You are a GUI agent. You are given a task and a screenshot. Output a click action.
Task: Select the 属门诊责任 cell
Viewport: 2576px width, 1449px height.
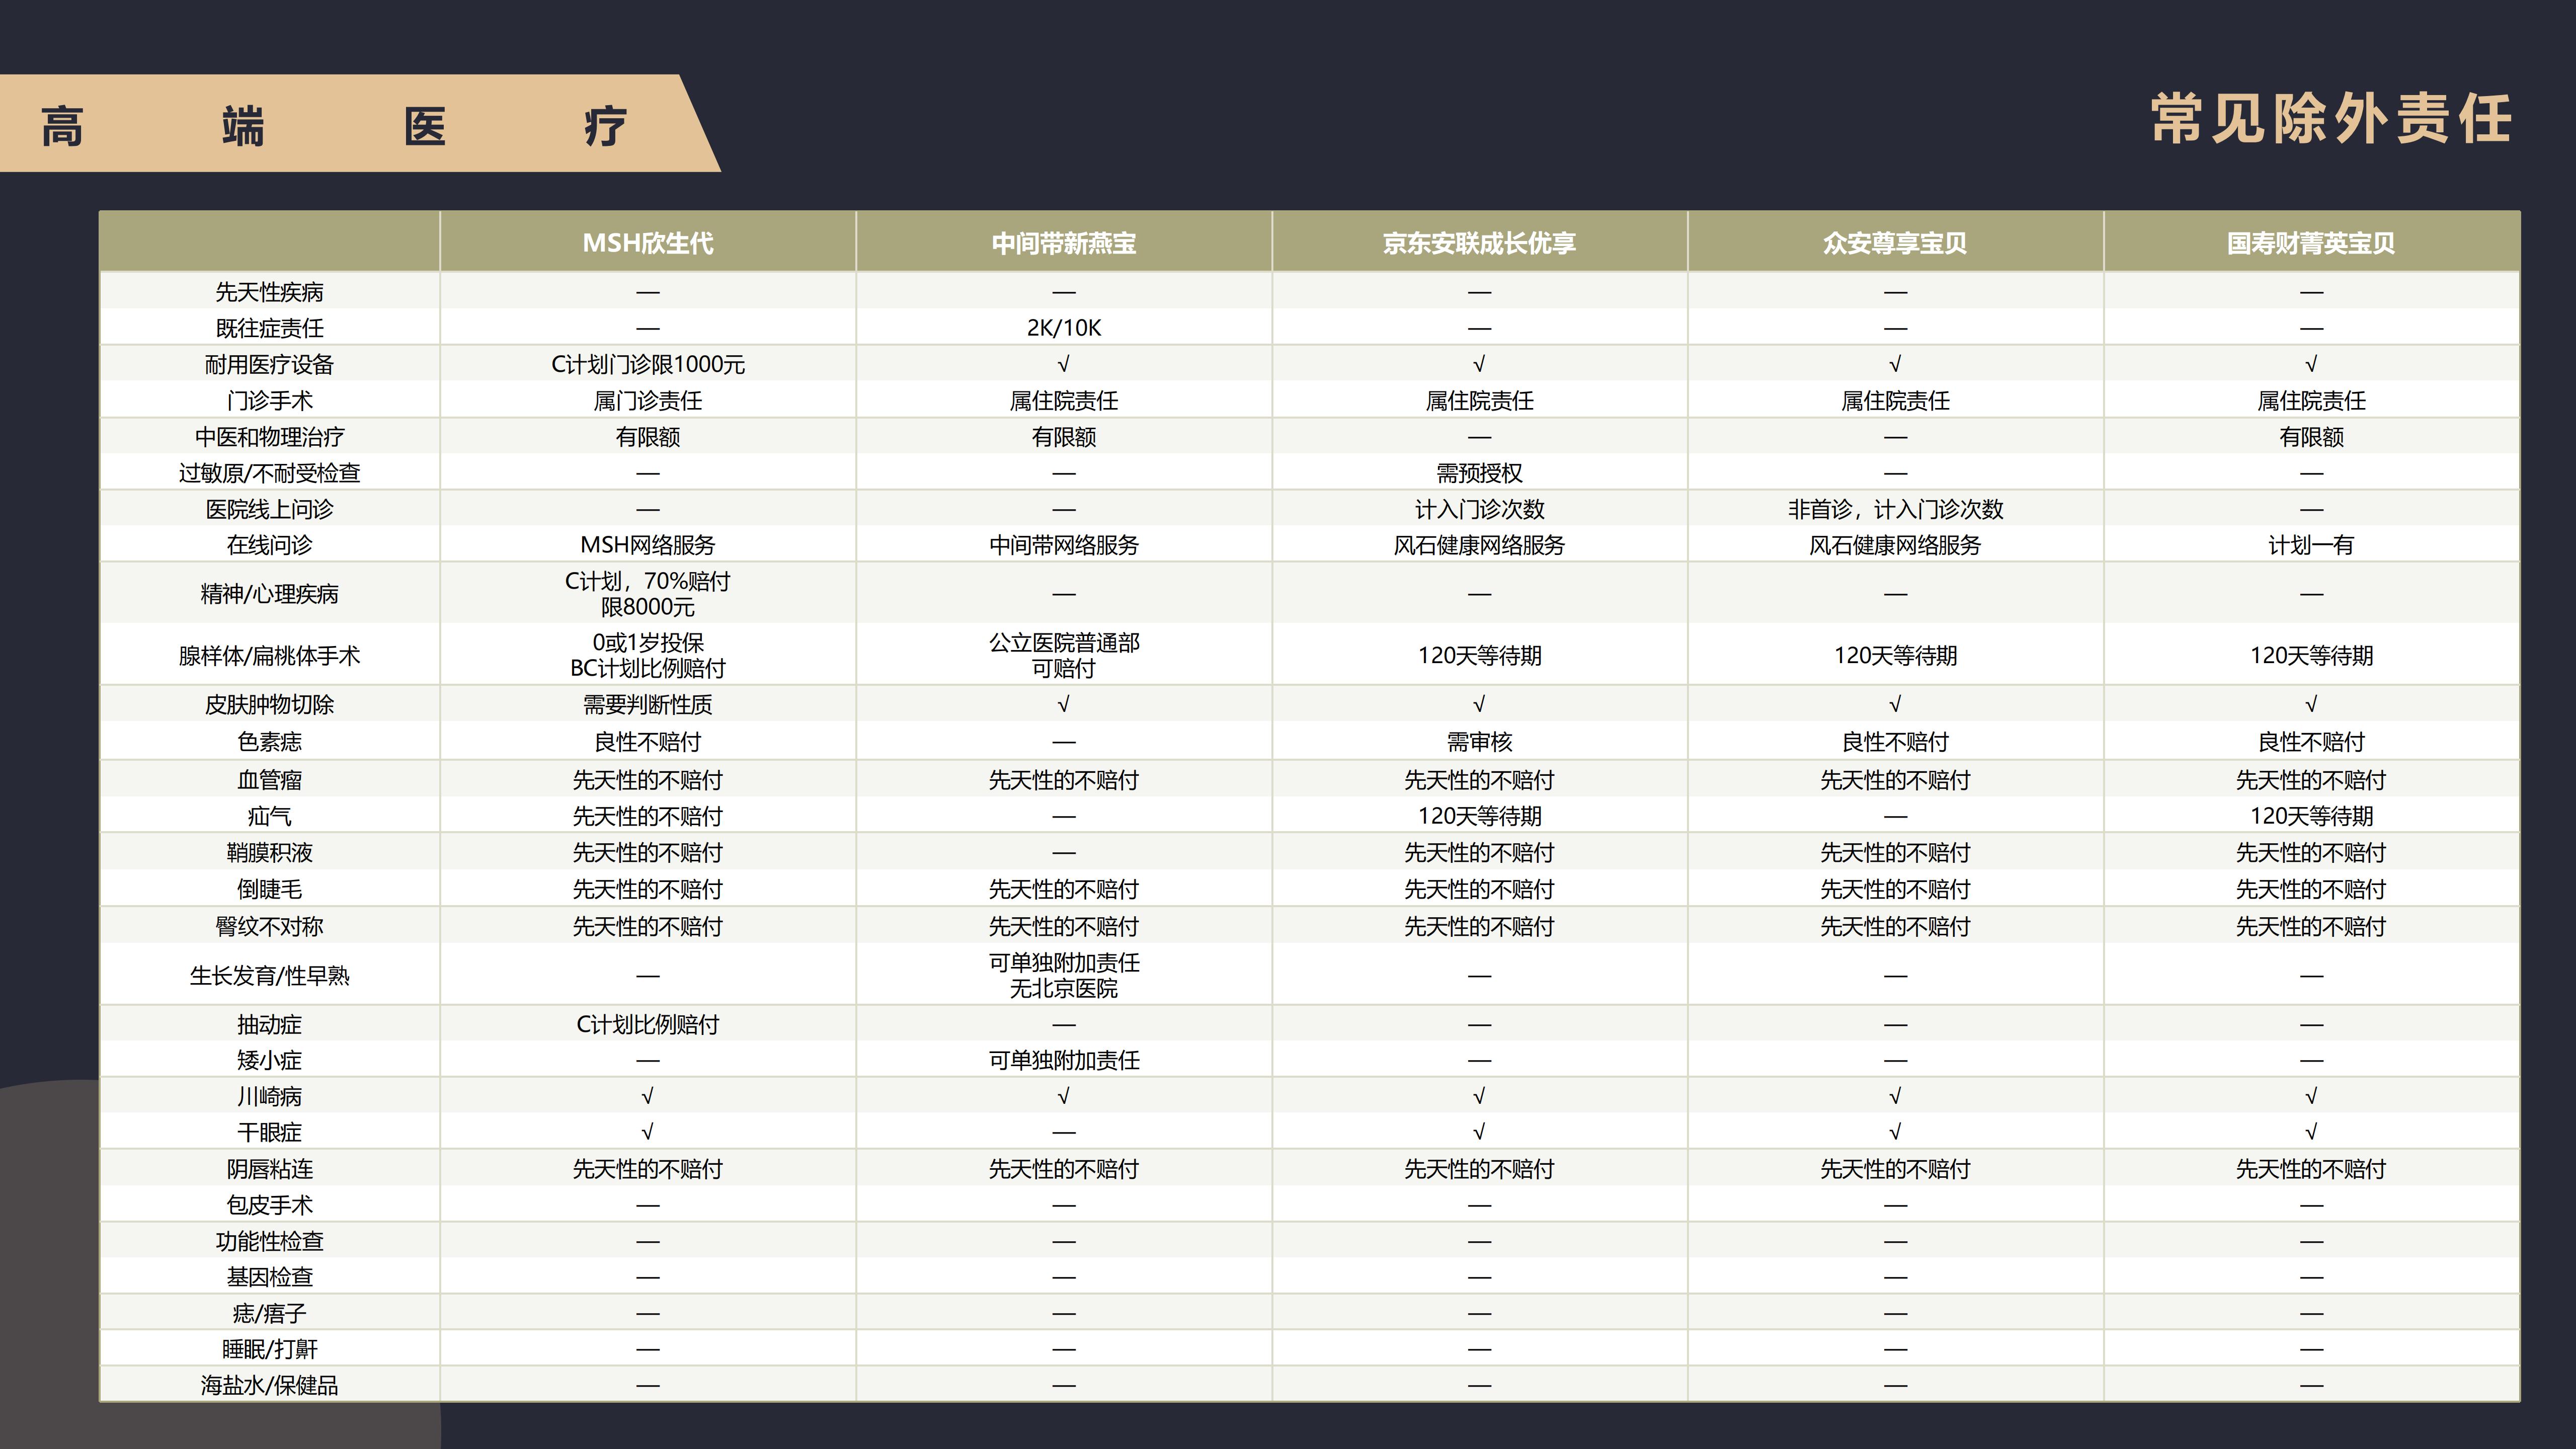point(647,401)
